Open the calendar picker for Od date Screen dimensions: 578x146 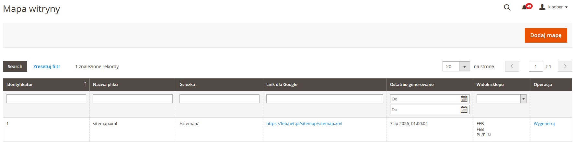(x=464, y=99)
